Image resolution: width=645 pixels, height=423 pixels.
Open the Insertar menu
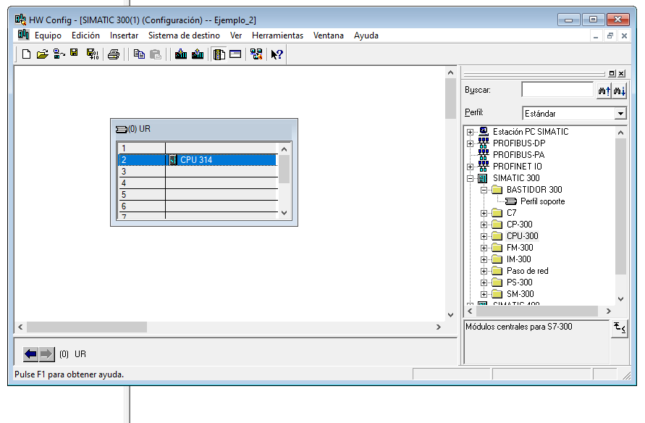pyautogui.click(x=125, y=35)
